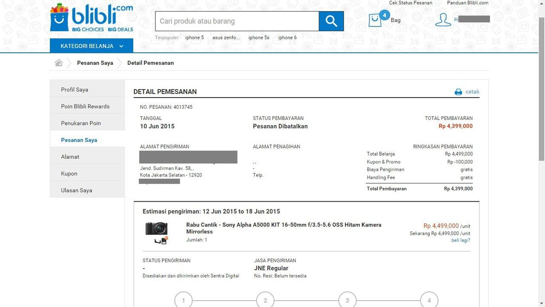545x307 pixels.
Task: Click 'Total Belanja' summary row
Action: coord(419,154)
